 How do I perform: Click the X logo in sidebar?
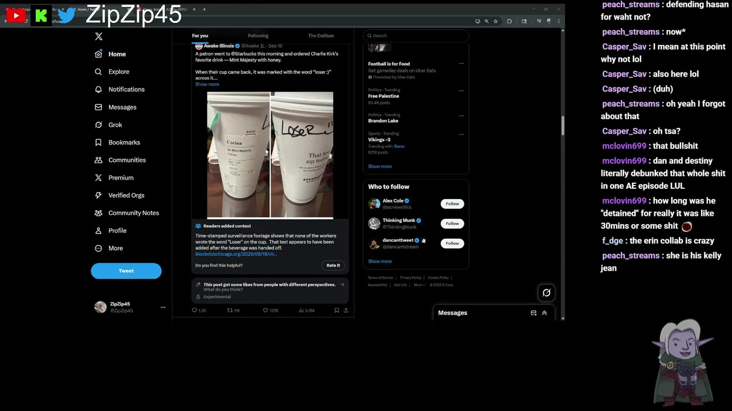[98, 36]
